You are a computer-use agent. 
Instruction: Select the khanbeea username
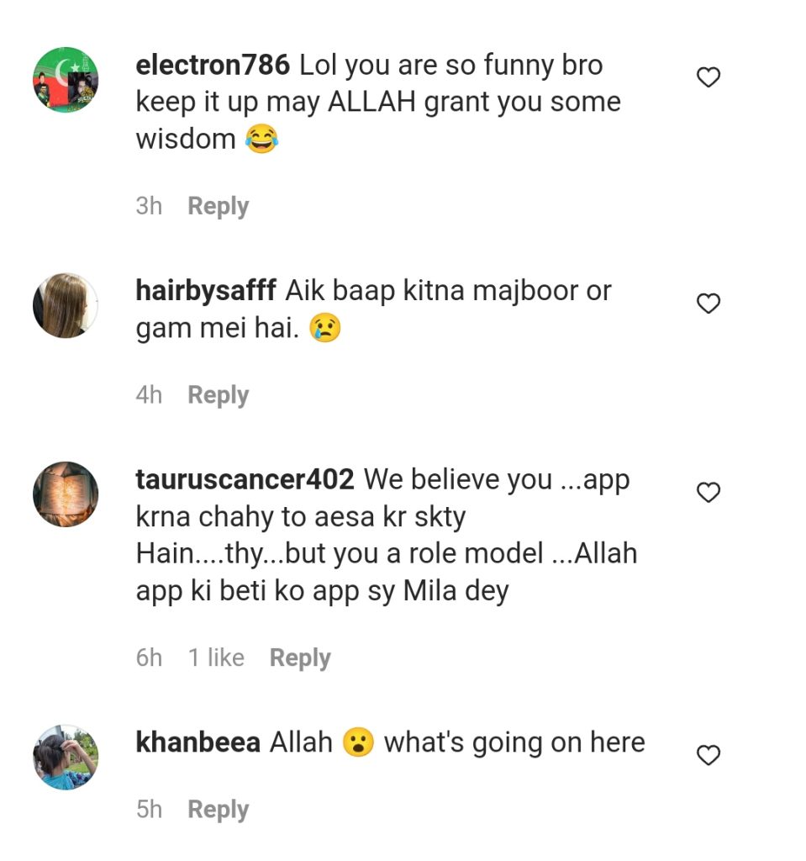(x=198, y=743)
